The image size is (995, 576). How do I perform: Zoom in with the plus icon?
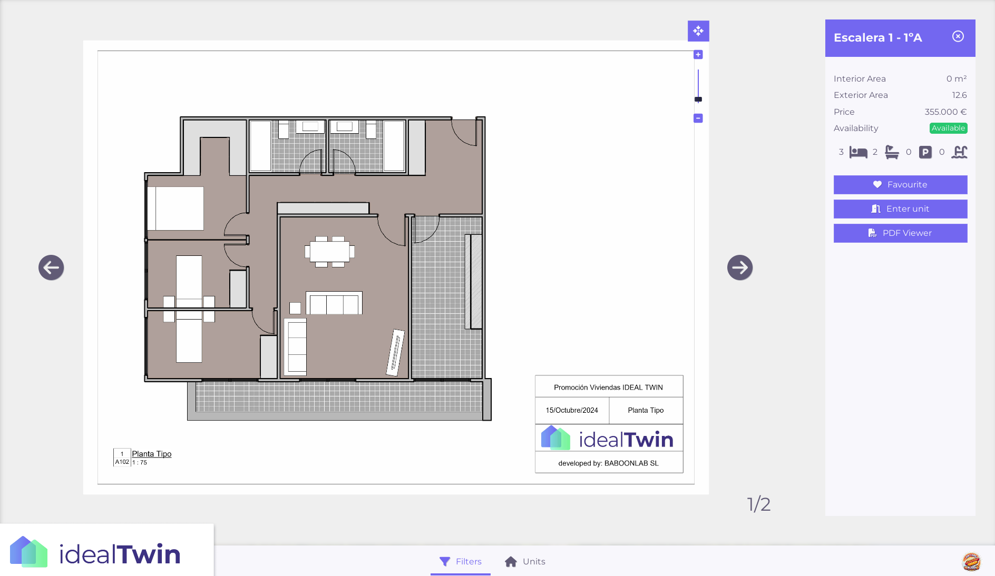[698, 55]
